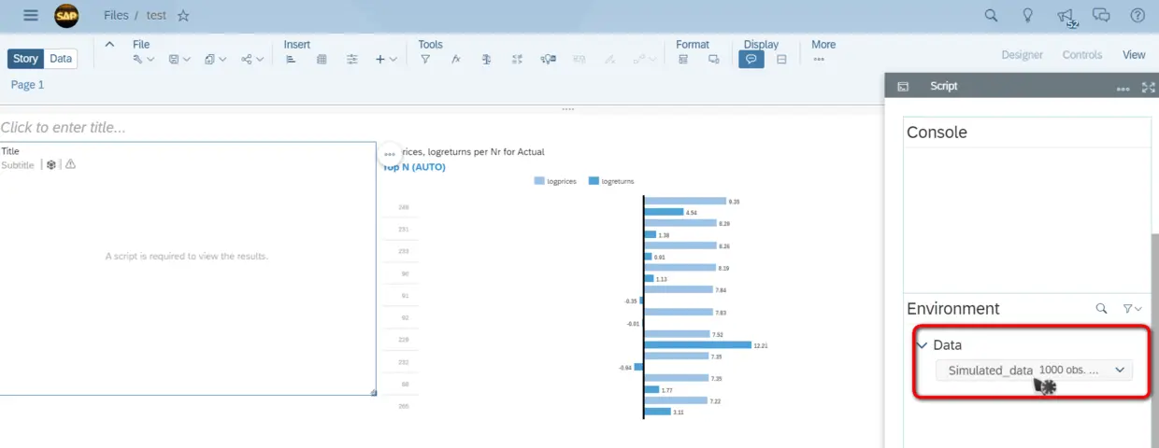Viewport: 1159px width, 448px height.
Task: Open the wrench edit dropdown under File
Action: pyautogui.click(x=143, y=60)
